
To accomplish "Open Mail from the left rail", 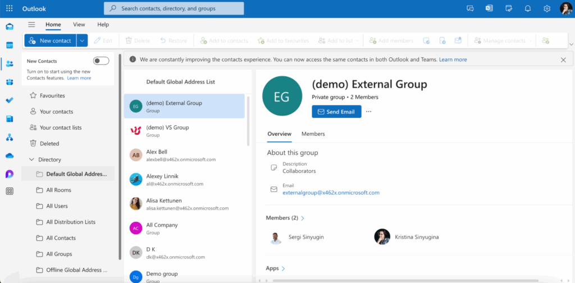I will click(10, 27).
